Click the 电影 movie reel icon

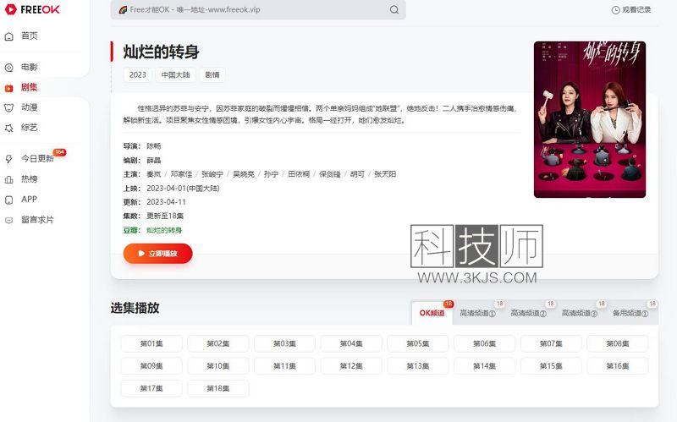pyautogui.click(x=9, y=68)
